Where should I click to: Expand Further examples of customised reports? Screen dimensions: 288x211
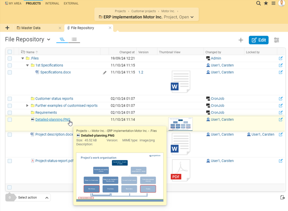(27, 105)
